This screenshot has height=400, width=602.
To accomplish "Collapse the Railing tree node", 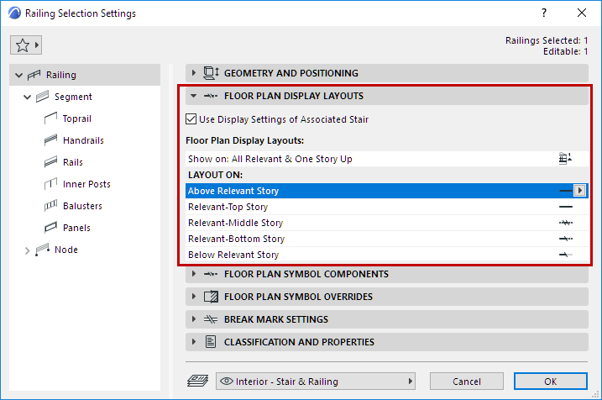I will tap(19, 75).
